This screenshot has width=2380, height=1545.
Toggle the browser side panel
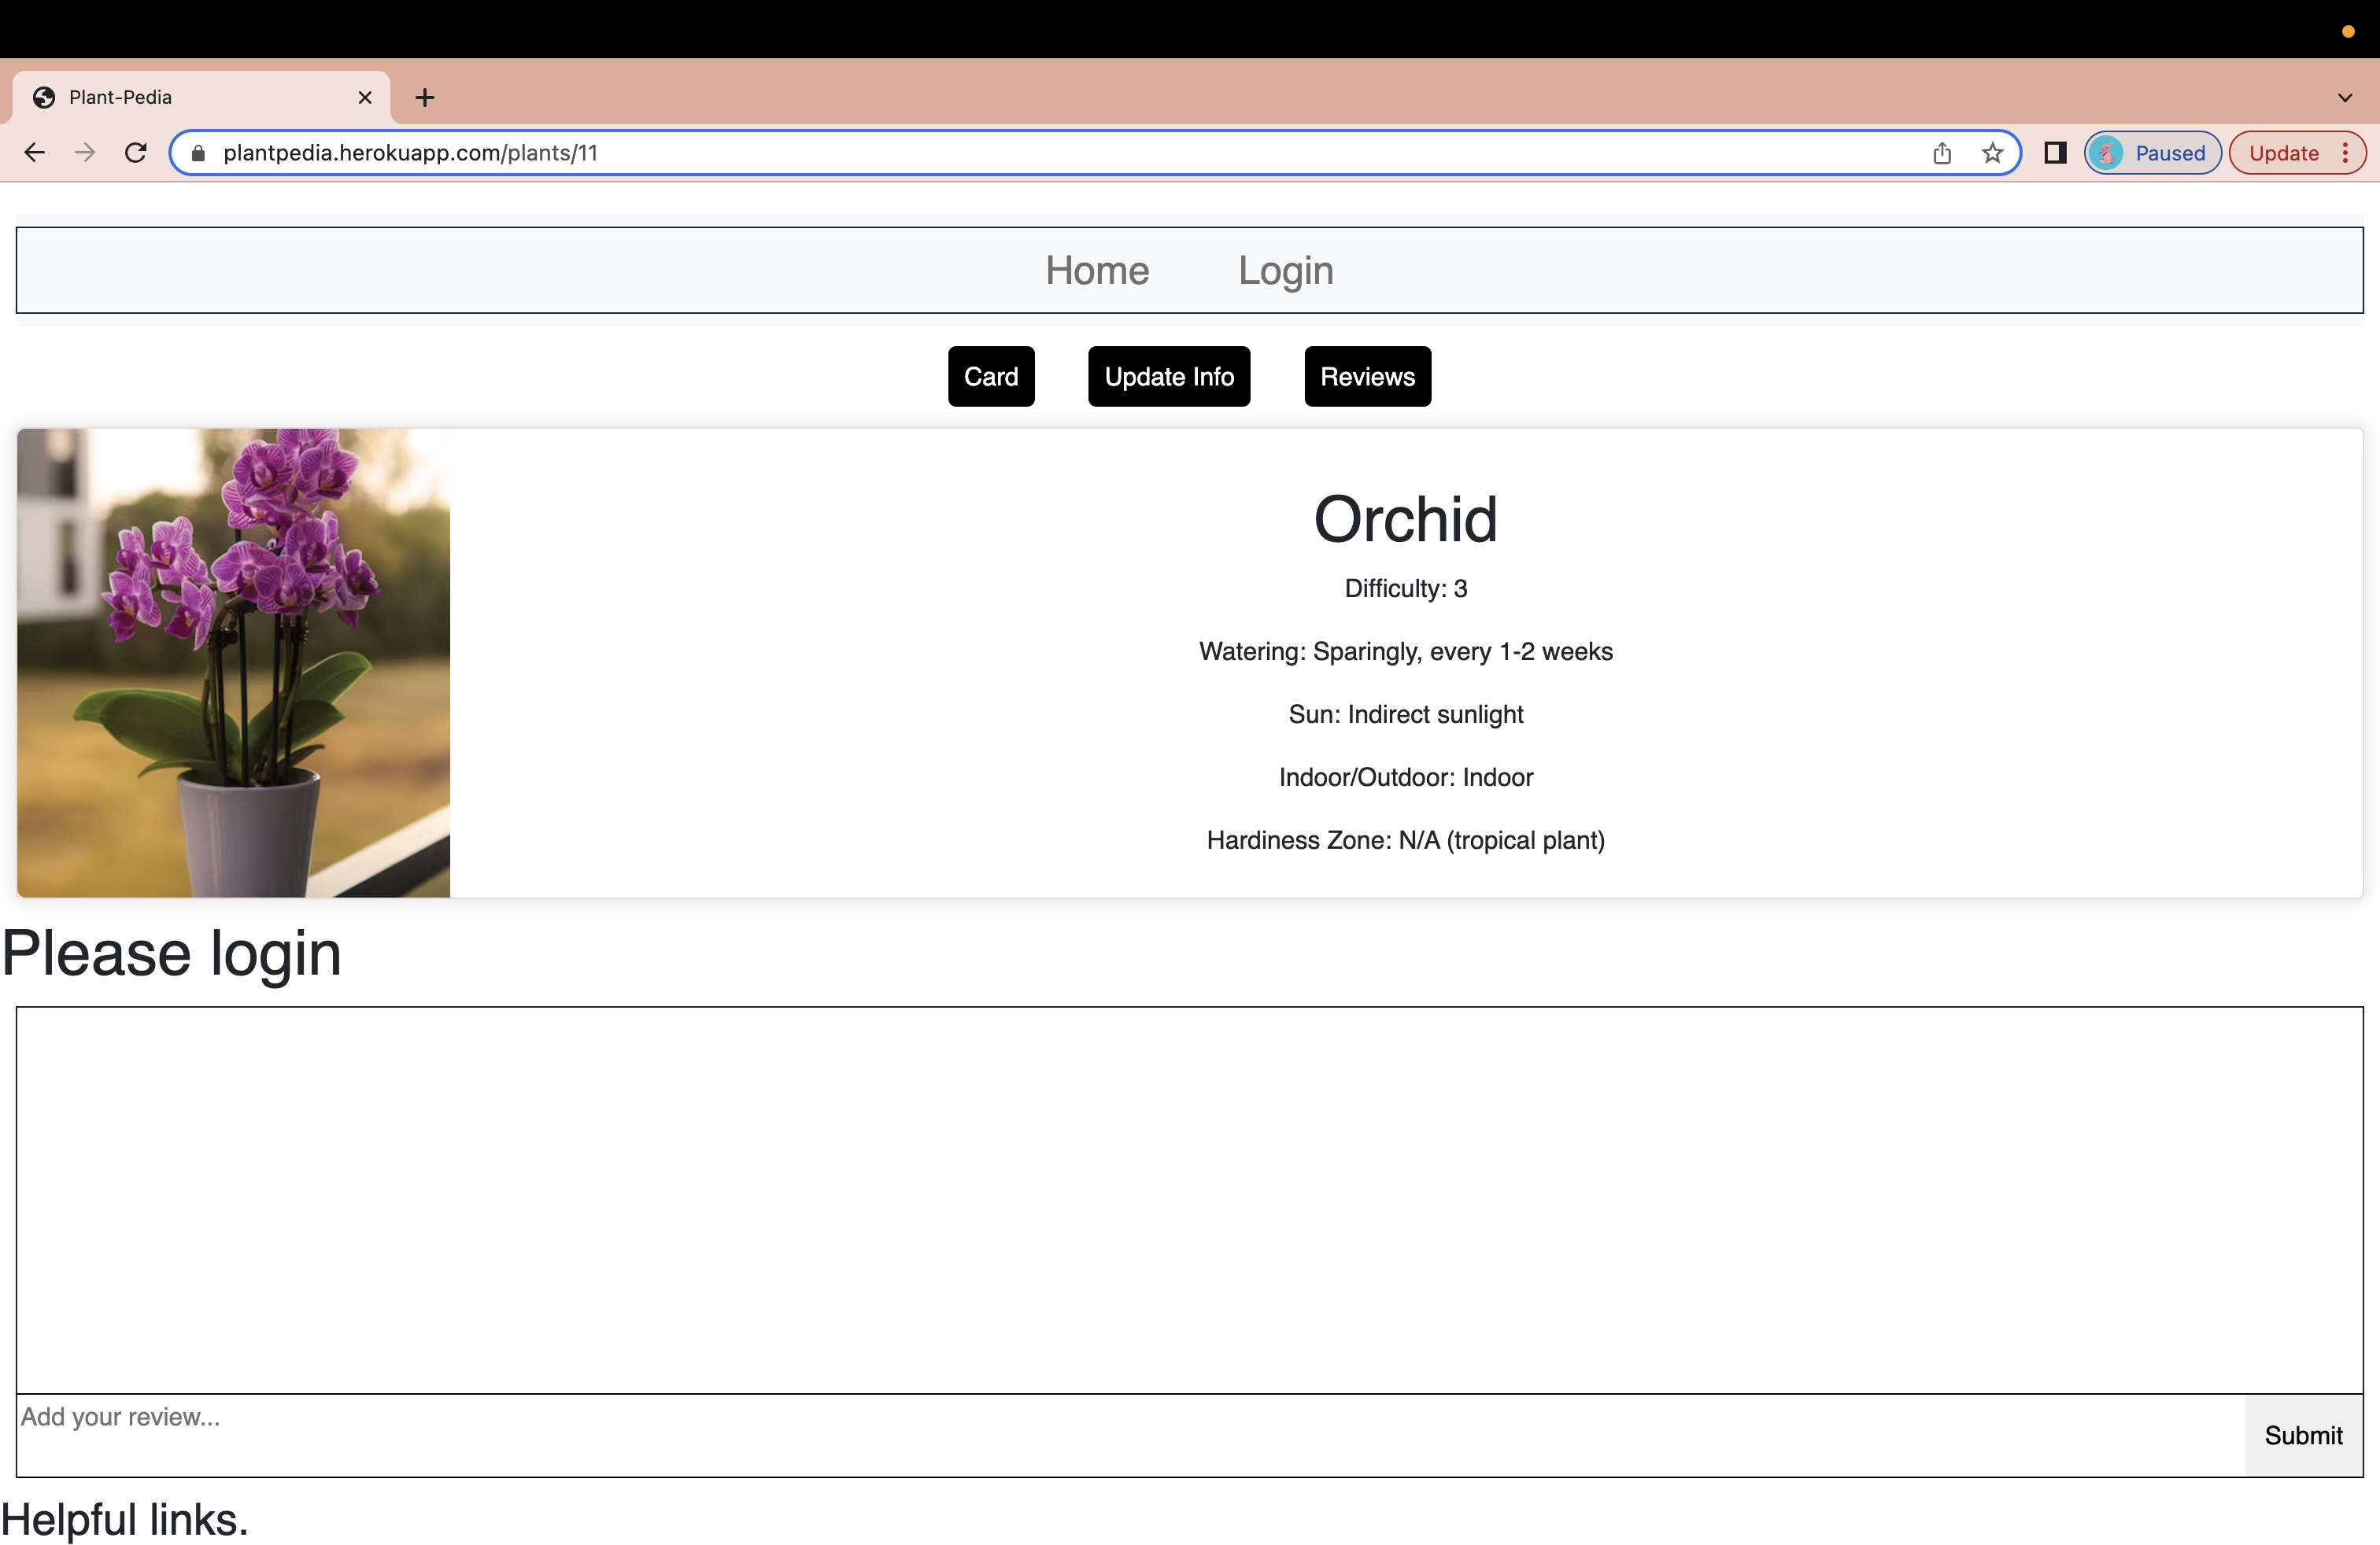click(2055, 153)
